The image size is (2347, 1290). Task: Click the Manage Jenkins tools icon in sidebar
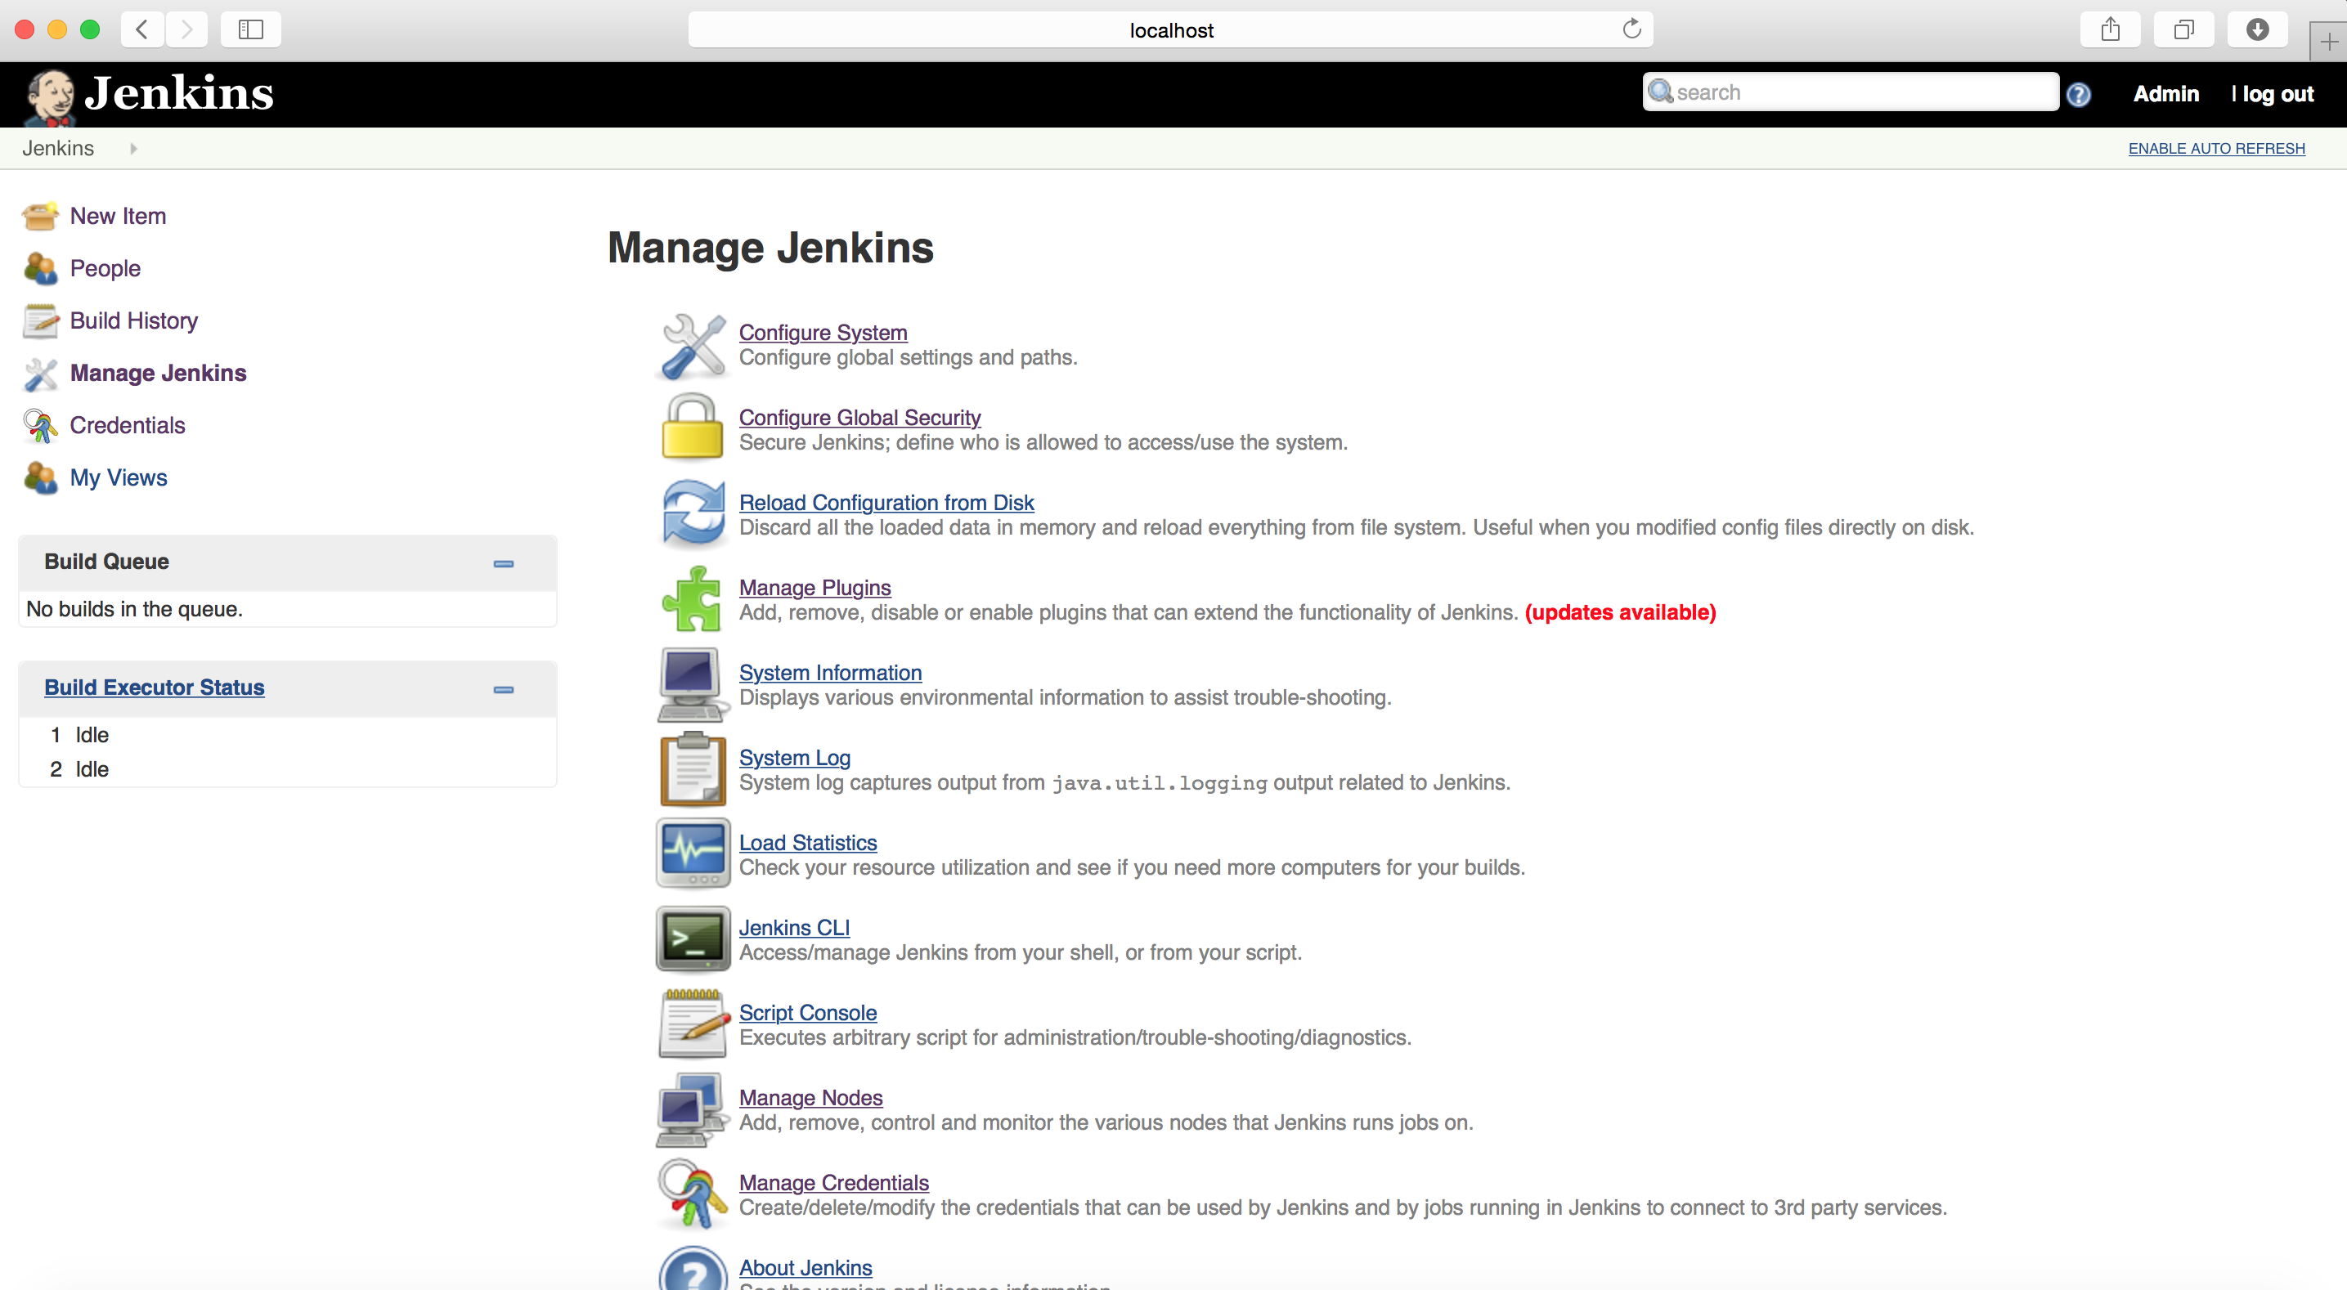point(41,374)
